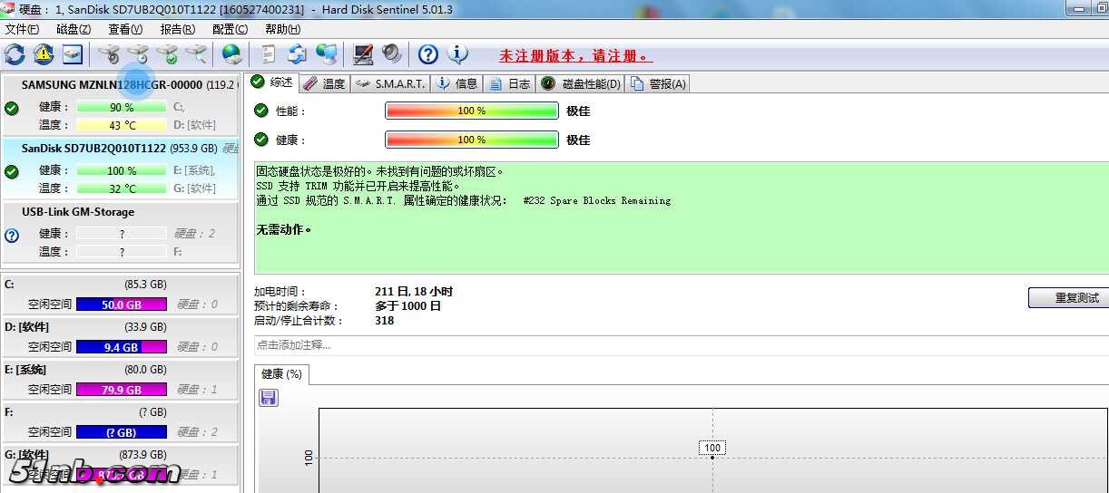Switch to the 信息 tab
1109x493 pixels.
tap(456, 83)
